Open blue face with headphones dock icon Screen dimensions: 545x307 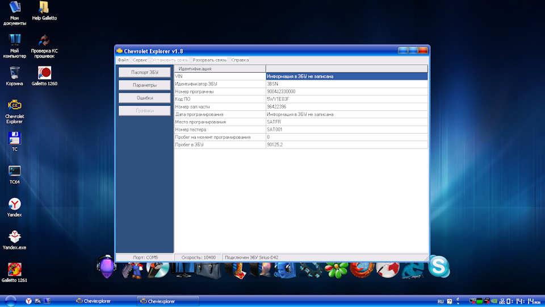[x=284, y=271]
